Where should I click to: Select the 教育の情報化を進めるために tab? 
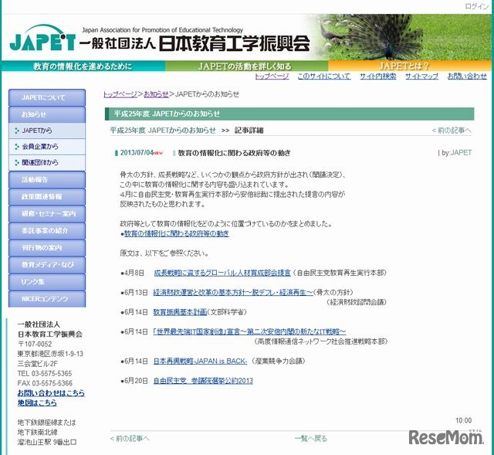(x=83, y=66)
